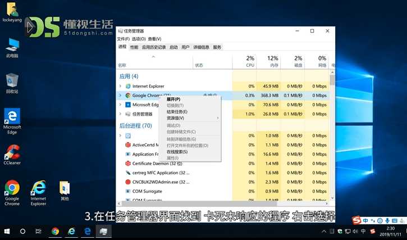407x240 pixels.
Task: Click vertical scrollbar thumb in process list
Action: pos(332,80)
